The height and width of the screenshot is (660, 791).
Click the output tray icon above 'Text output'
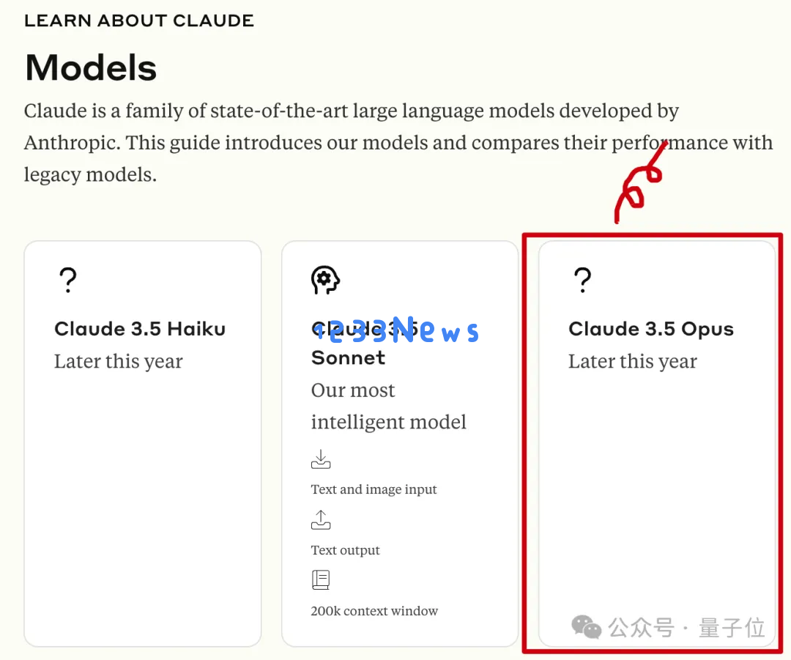point(321,520)
